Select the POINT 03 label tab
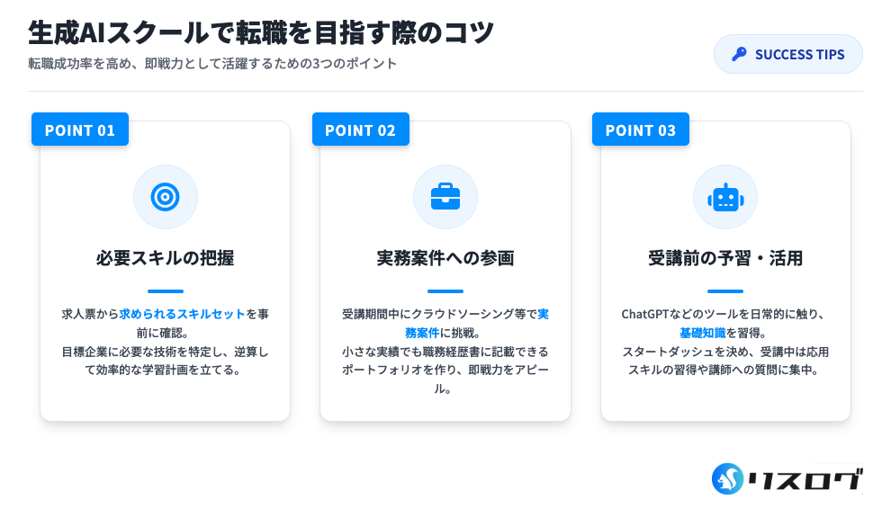 [x=641, y=129]
